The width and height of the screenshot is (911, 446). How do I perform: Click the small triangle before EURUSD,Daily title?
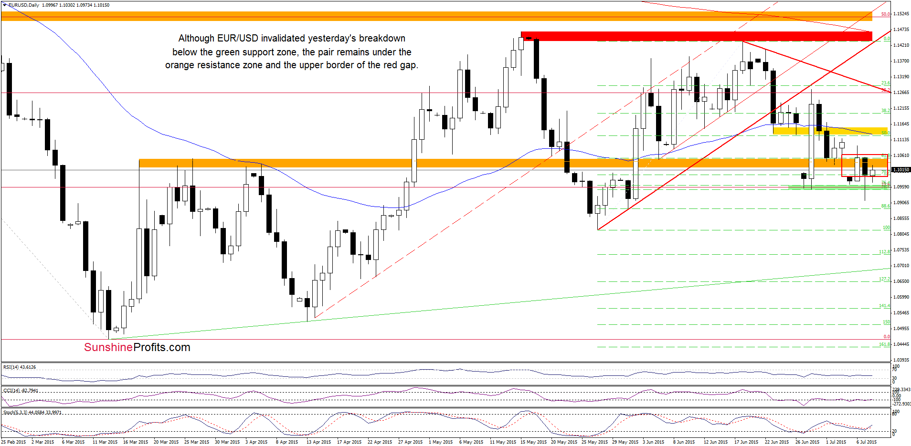(x=4, y=5)
